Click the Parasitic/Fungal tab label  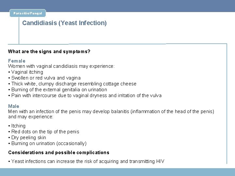coord(28,13)
